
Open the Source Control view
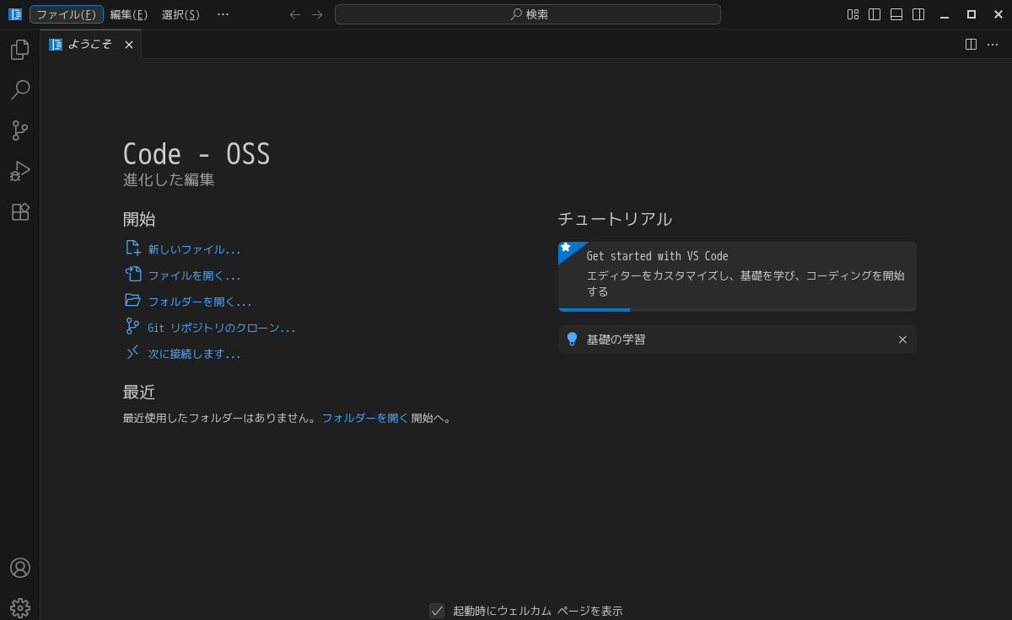(x=20, y=131)
